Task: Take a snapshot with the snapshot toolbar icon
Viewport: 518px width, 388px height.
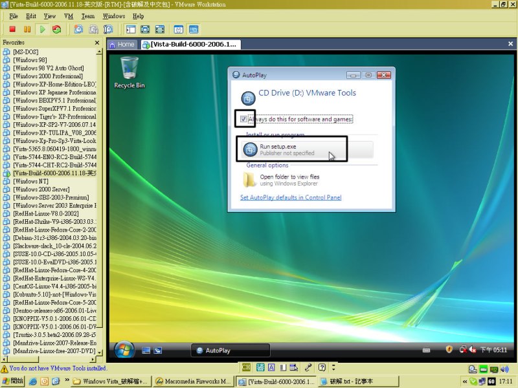Action: pos(78,29)
